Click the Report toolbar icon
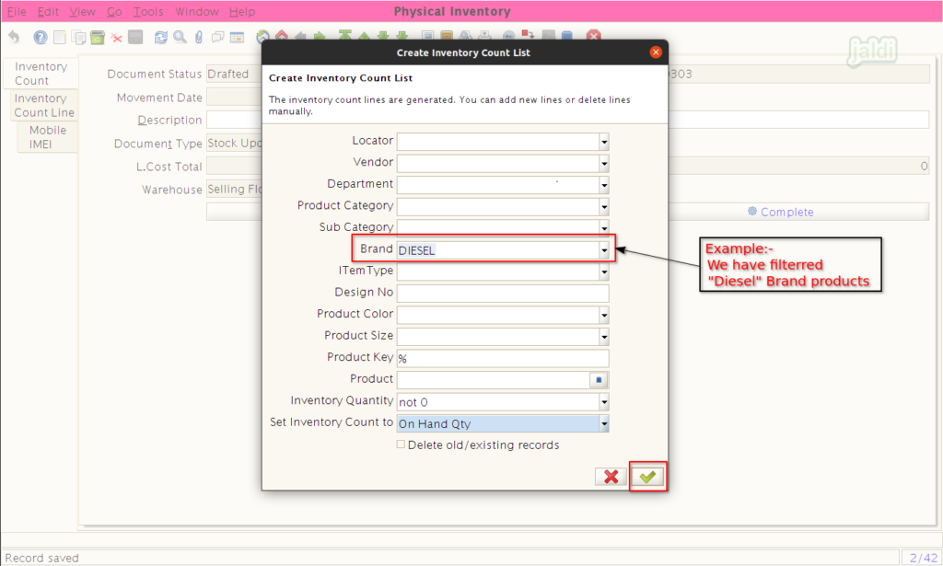The height and width of the screenshot is (566, 943). tap(427, 35)
